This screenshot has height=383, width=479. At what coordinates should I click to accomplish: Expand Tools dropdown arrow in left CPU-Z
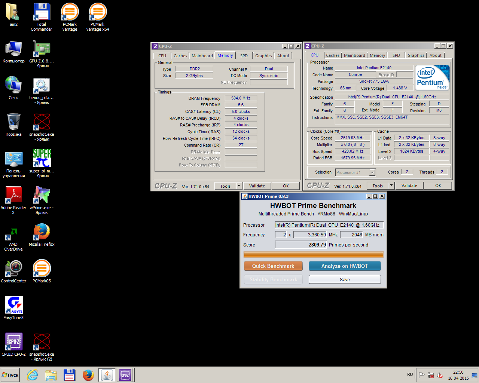239,186
